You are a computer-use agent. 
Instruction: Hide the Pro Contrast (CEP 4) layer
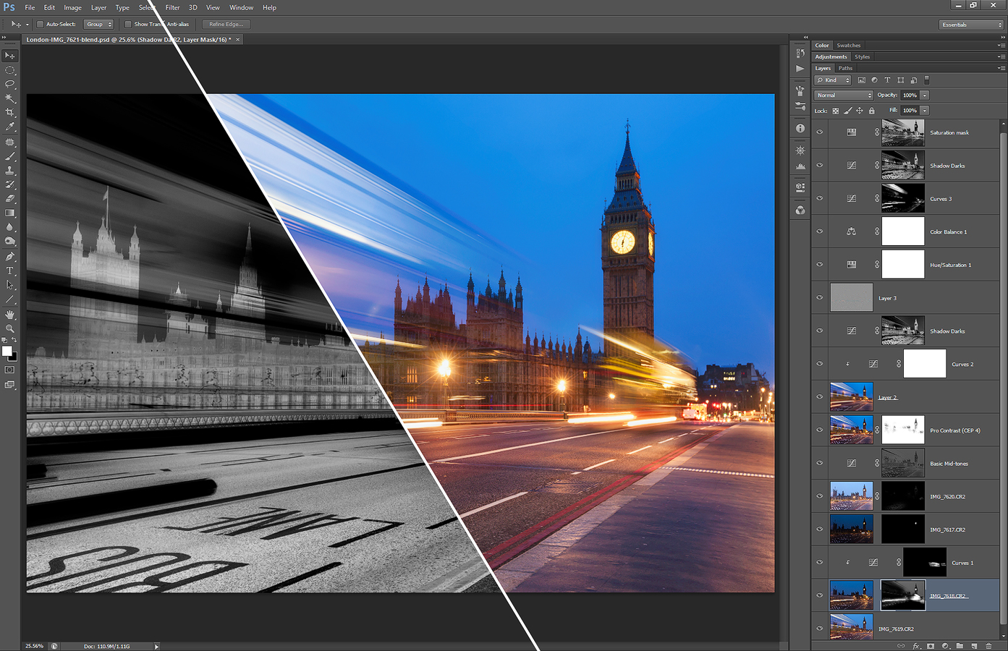click(820, 430)
